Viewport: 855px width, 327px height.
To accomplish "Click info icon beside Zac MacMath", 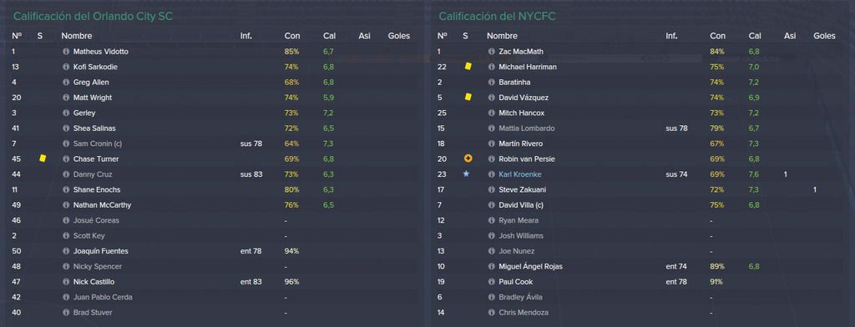I will pos(491,52).
